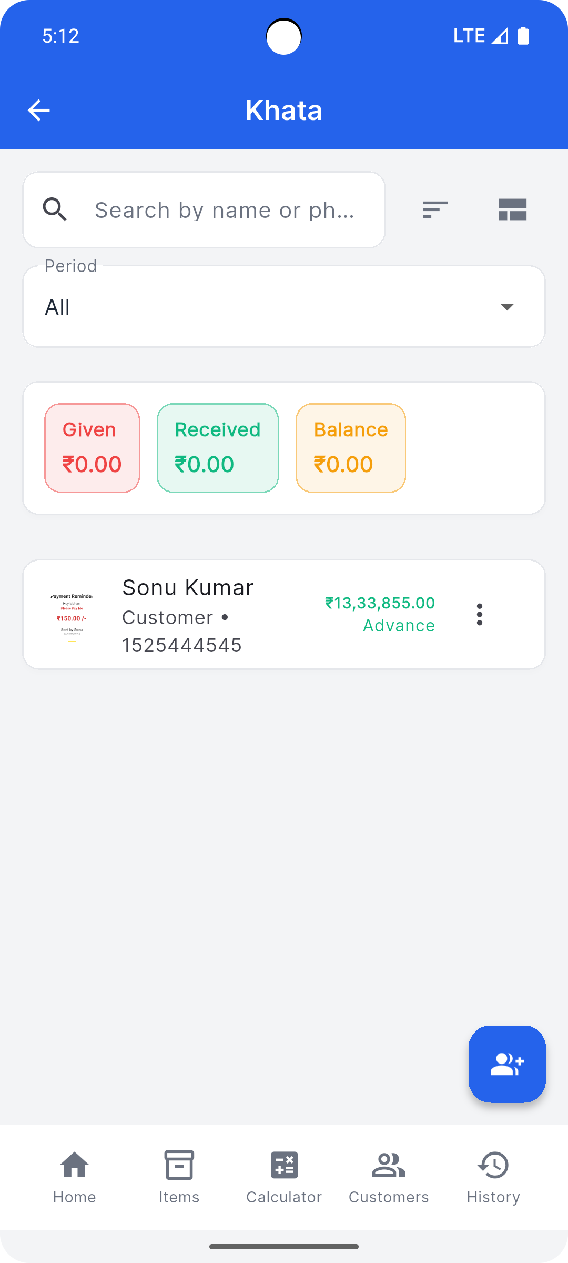
Task: Select the Given amount card
Action: click(92, 448)
